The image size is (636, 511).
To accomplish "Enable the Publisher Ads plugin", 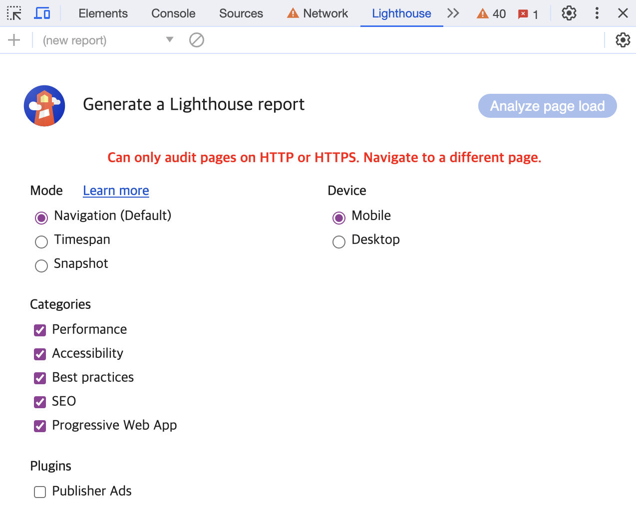I will click(x=40, y=492).
